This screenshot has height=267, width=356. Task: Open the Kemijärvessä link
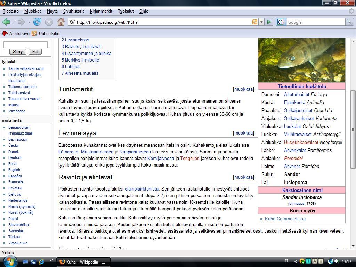pyautogui.click(x=161, y=159)
